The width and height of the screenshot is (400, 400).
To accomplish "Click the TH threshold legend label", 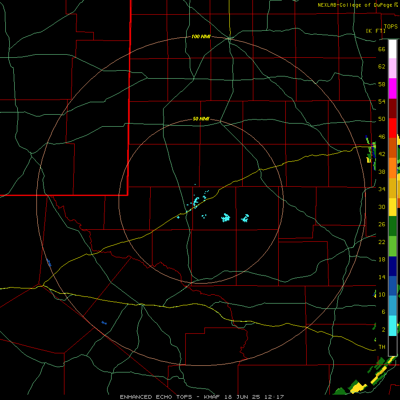I will pyautogui.click(x=382, y=347).
